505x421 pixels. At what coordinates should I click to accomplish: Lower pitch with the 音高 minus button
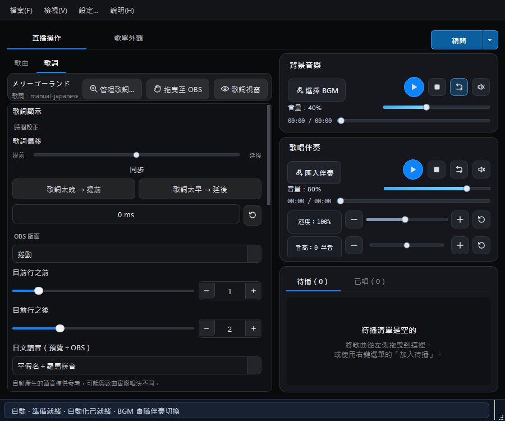[354, 245]
